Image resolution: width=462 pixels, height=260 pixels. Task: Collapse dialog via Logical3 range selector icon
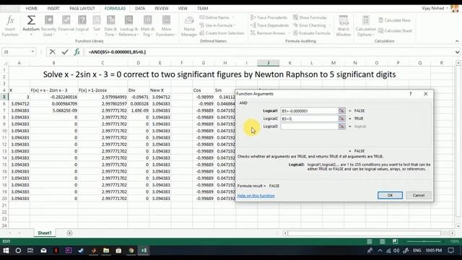coord(341,126)
